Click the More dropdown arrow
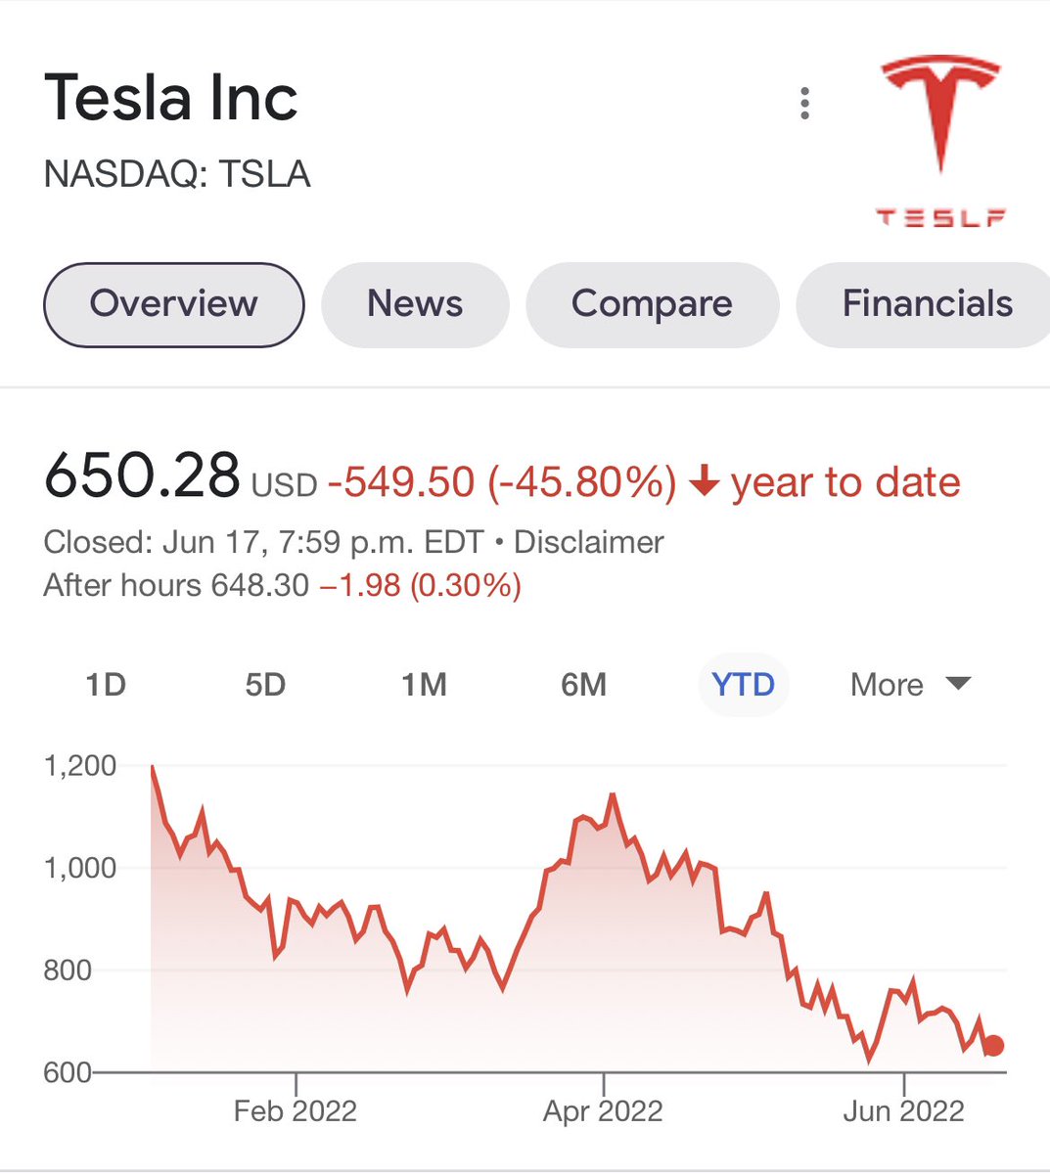 (959, 683)
